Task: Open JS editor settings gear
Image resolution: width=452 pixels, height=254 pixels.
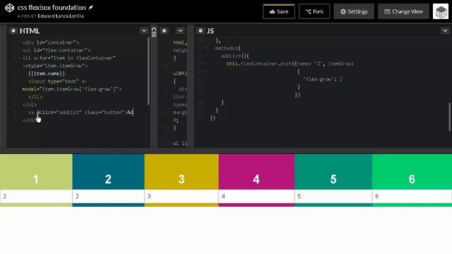Action: click(x=201, y=30)
